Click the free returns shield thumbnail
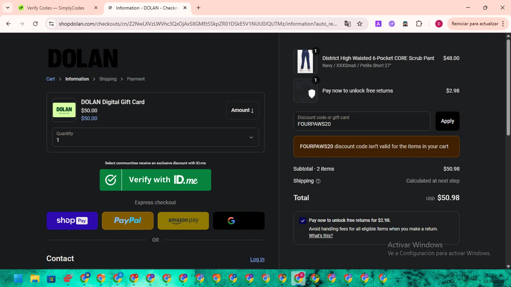Screen dimensions: 511x287 tap(305, 91)
